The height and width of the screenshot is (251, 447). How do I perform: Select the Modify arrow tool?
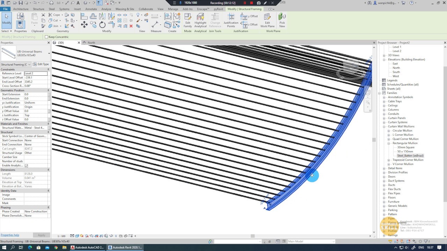point(7,20)
